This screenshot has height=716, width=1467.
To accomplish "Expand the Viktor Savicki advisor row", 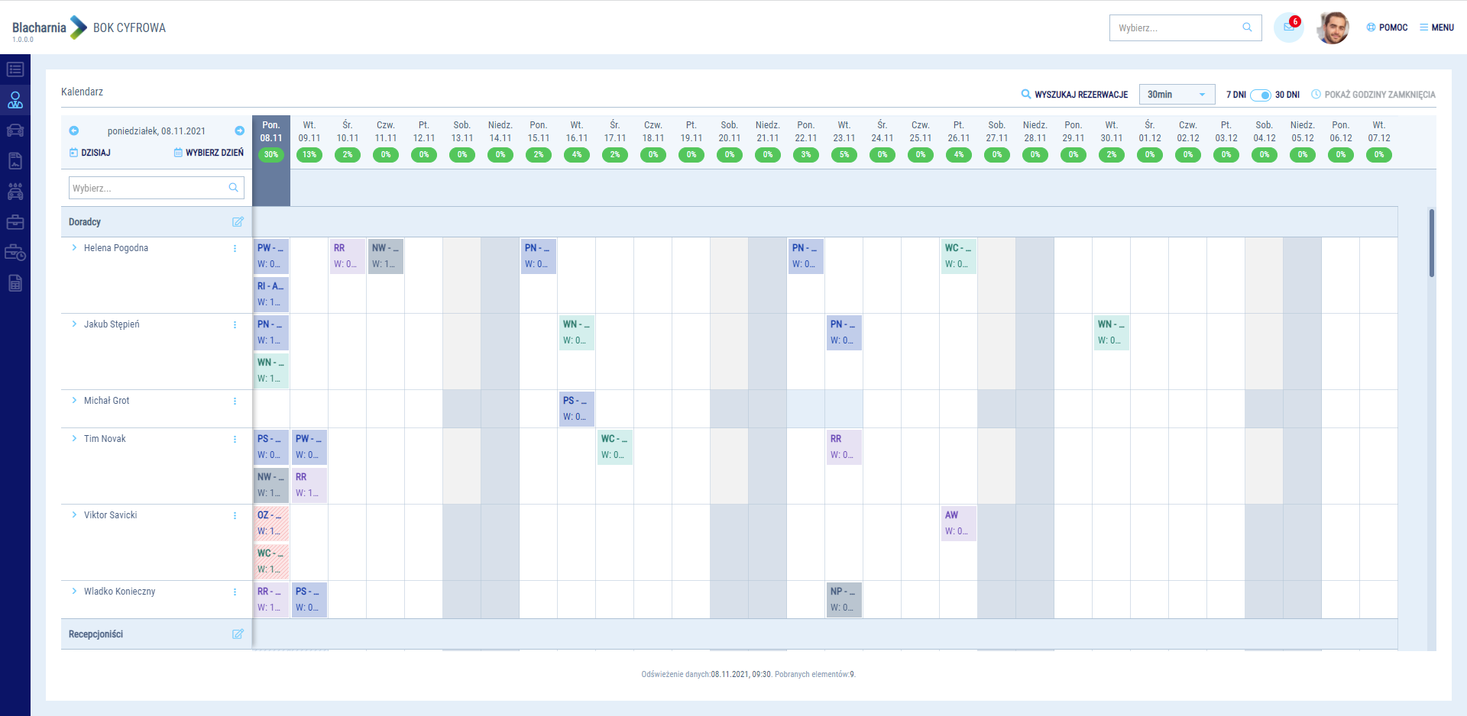I will point(74,515).
